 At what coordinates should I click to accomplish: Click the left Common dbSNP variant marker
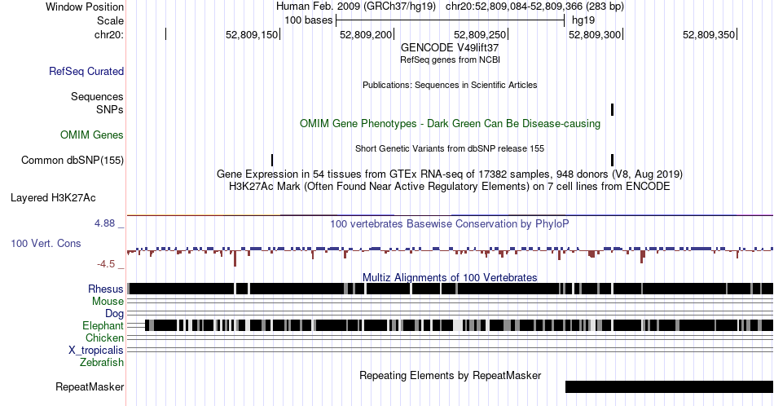pyautogui.click(x=272, y=160)
